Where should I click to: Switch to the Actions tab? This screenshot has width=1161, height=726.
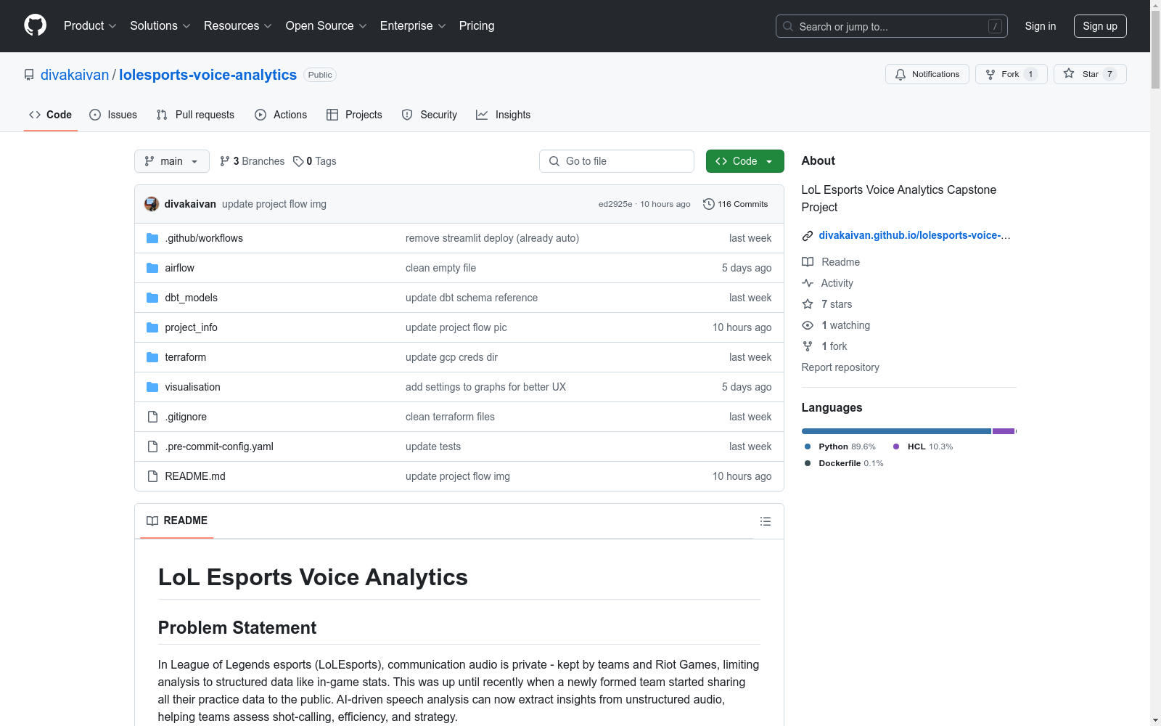pos(281,115)
